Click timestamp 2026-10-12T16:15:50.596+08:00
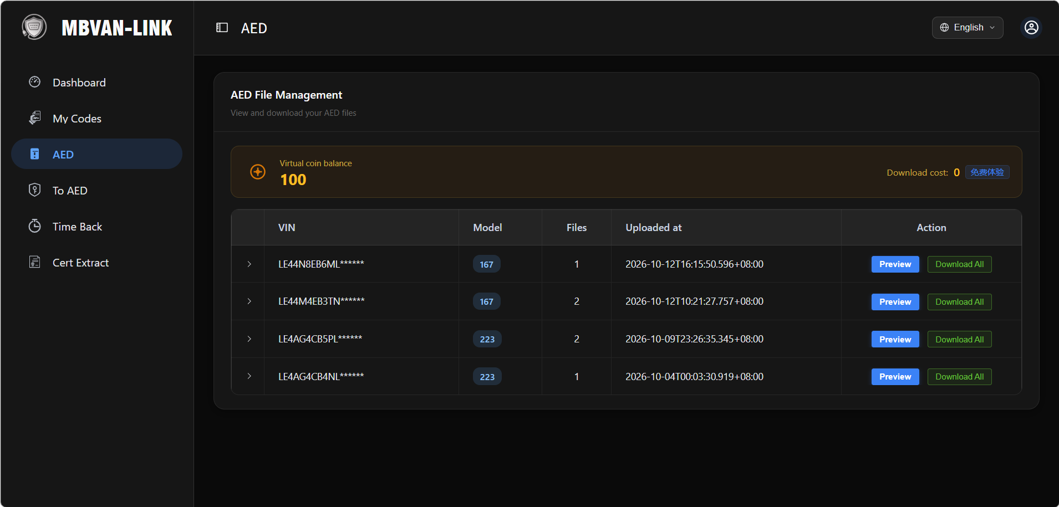1059x507 pixels. tap(694, 264)
